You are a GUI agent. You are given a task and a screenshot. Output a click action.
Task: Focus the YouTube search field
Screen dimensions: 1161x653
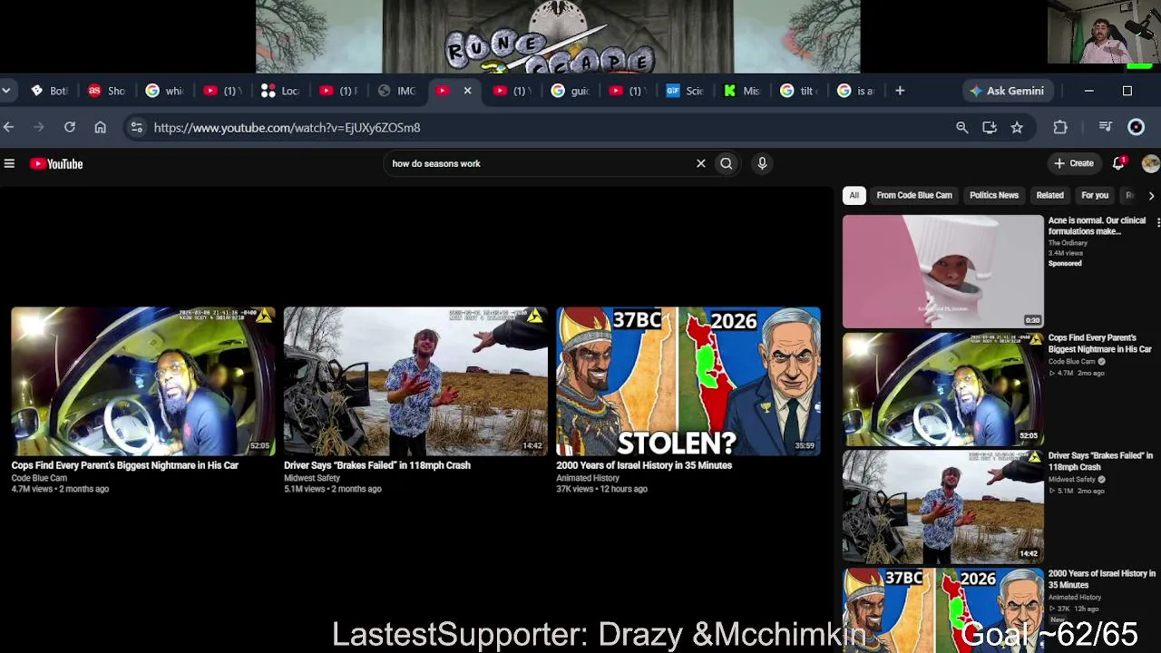[x=539, y=163]
